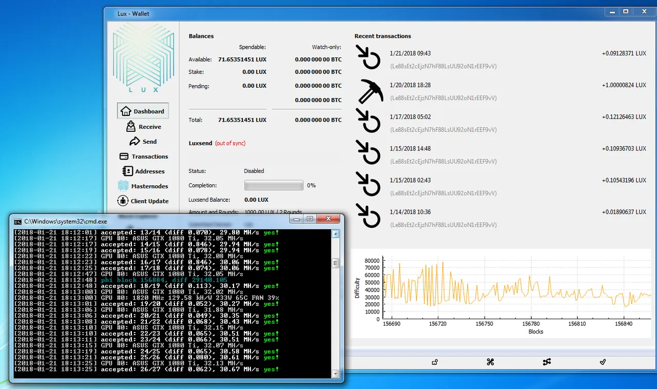The width and height of the screenshot is (657, 389).
Task: Select the +1.00000824 LUX mined amount
Action: 624,85
